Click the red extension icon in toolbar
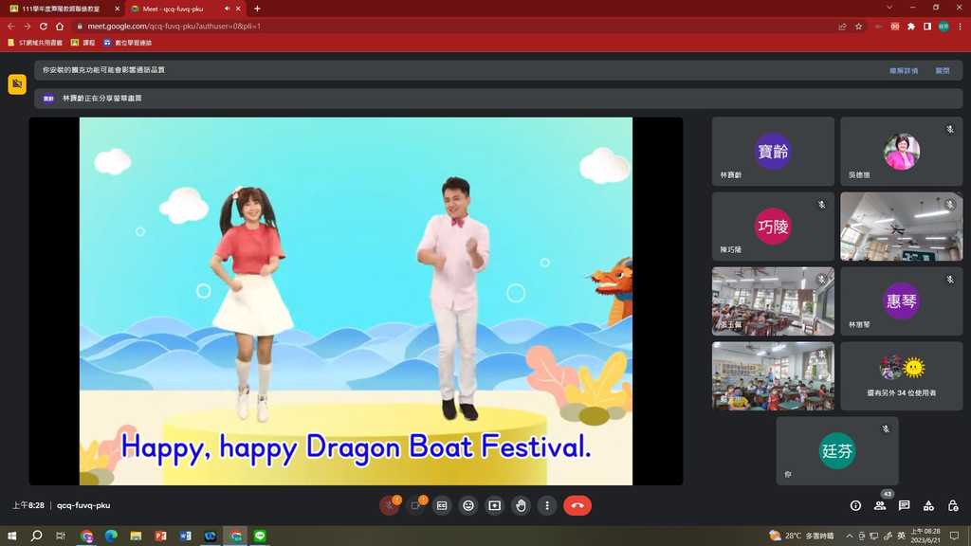Image resolution: width=971 pixels, height=546 pixels. 895,26
